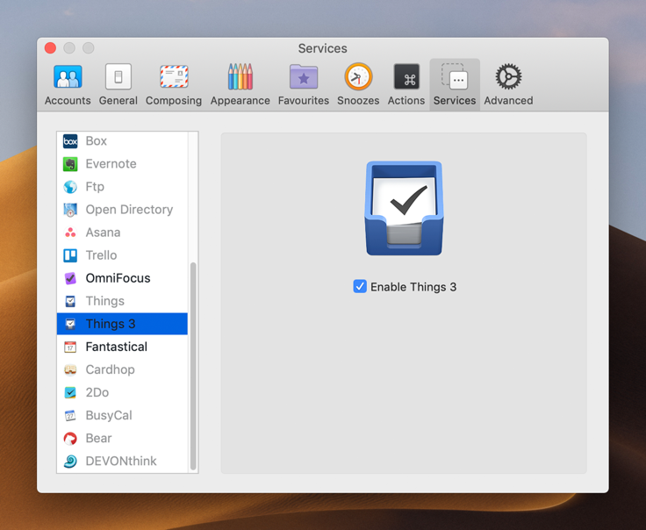The height and width of the screenshot is (530, 646).
Task: Select the Box row in services list
Action: (122, 141)
